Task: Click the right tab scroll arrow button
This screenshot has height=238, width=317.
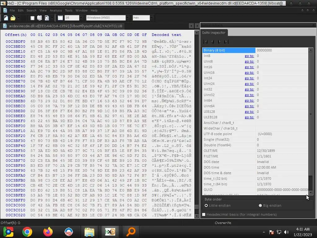Action: point(197,26)
